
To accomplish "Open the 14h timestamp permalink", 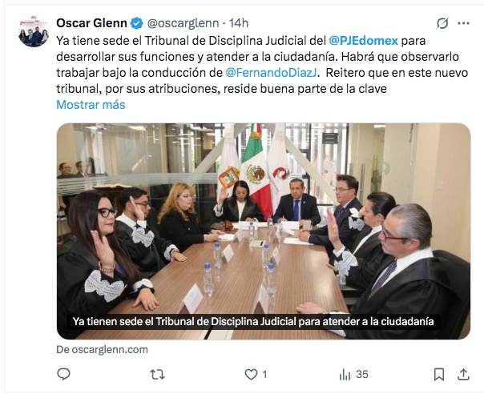I will 239,23.
